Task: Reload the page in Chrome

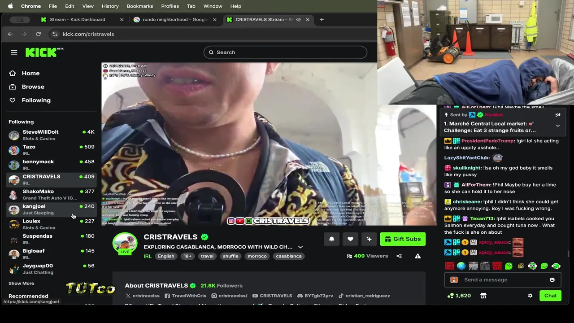Action: tap(38, 34)
